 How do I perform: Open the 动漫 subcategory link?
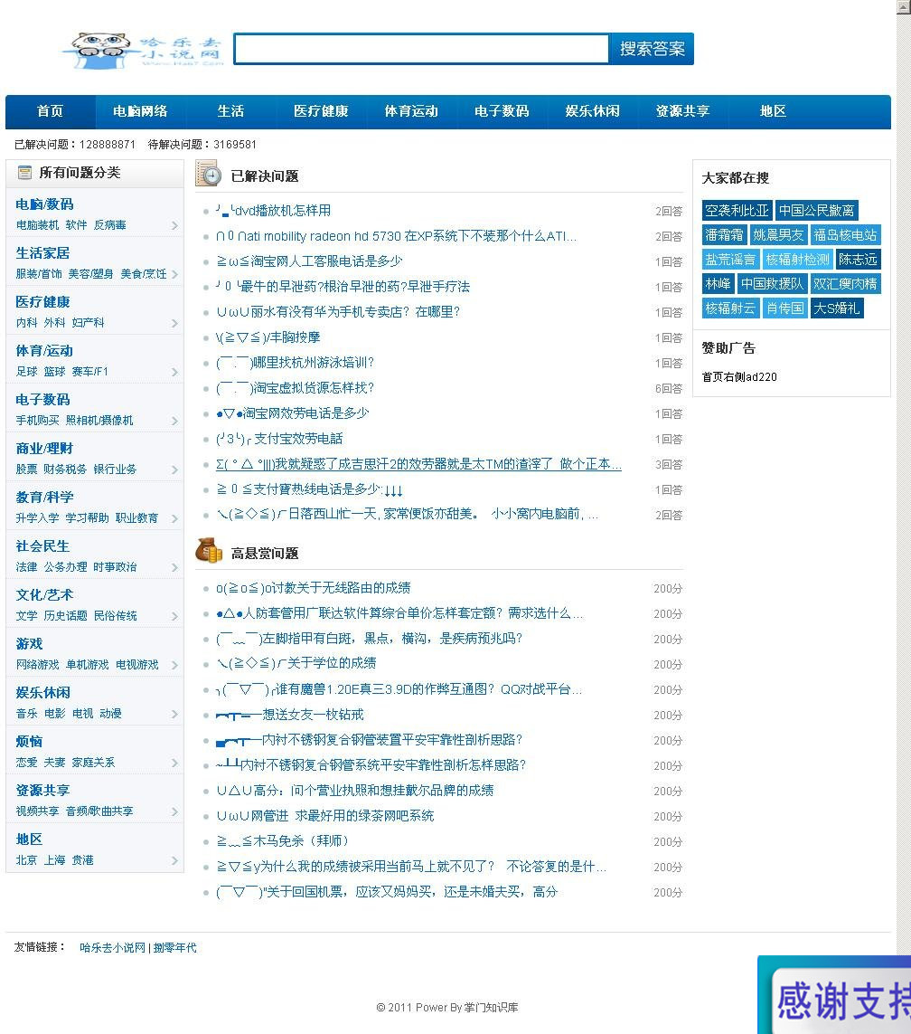pos(110,714)
